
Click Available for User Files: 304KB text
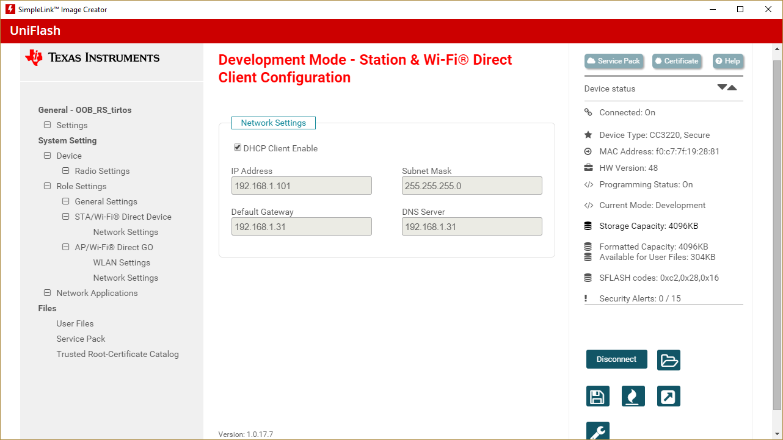[x=657, y=257]
